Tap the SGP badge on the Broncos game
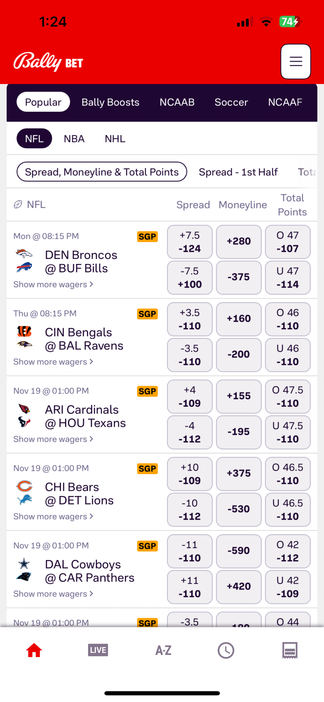324x702 pixels. (147, 237)
